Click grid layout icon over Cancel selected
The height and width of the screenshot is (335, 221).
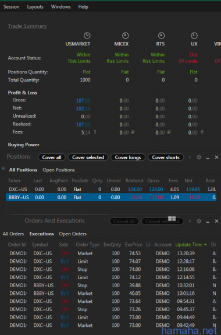click(172, 218)
